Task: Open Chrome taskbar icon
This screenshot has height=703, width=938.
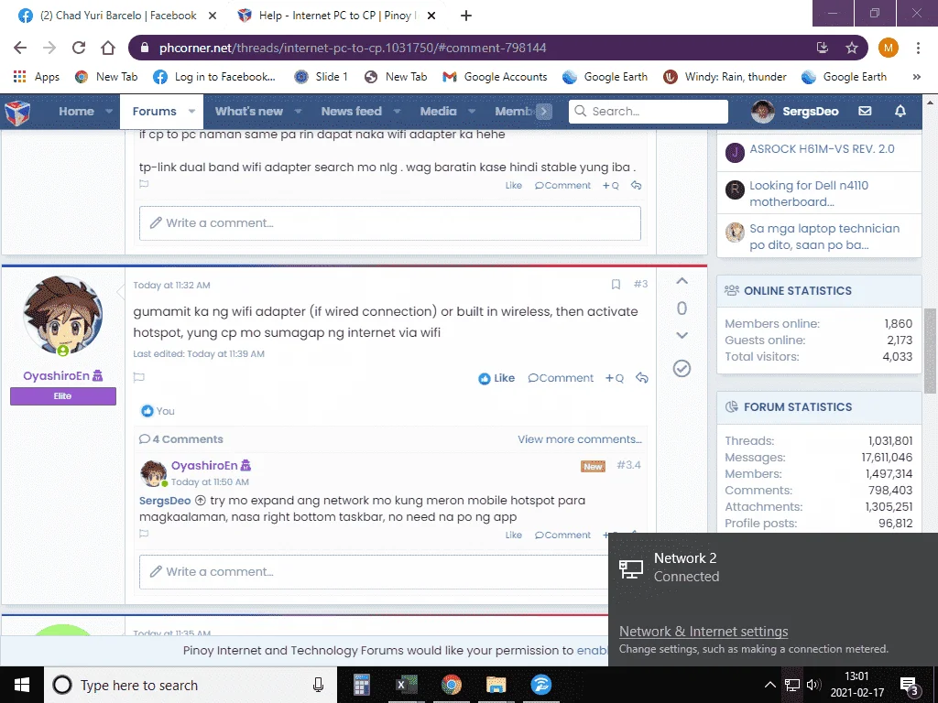Action: tap(452, 685)
